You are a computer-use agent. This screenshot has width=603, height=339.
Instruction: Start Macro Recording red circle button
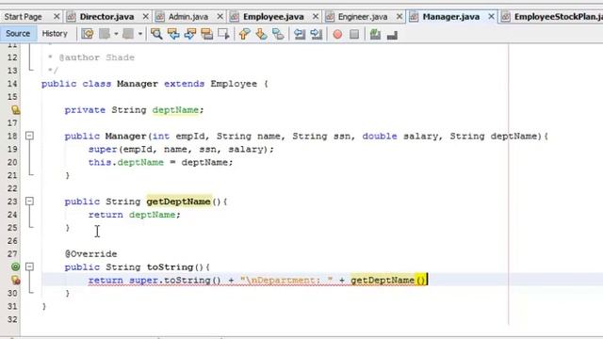(337, 35)
